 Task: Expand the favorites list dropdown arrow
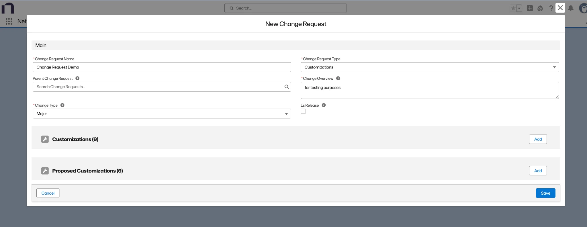(x=519, y=8)
